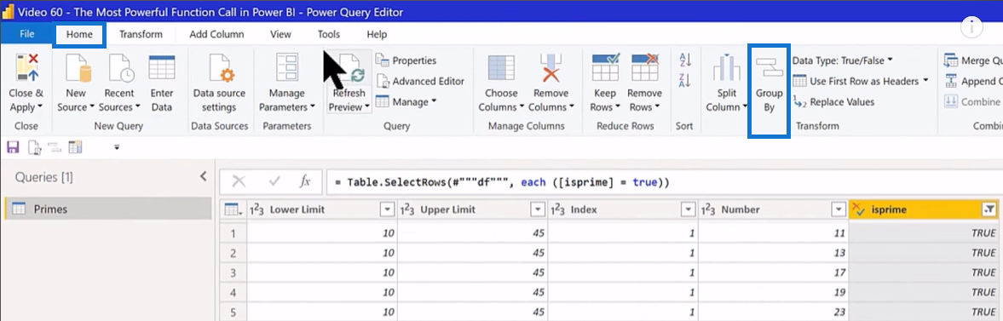Click Merge Queries icon
This screenshot has height=321, width=1003.
[950, 60]
